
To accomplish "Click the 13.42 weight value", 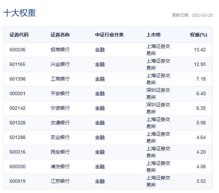I will (199, 50).
